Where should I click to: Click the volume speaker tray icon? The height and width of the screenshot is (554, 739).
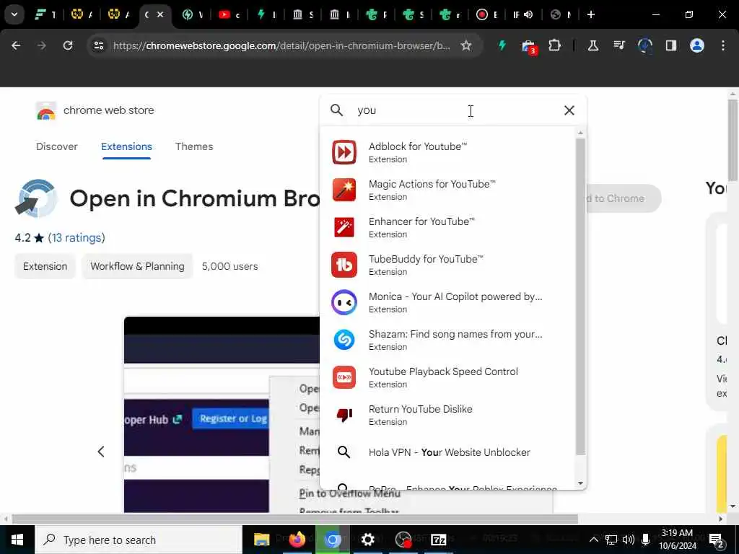(629, 540)
